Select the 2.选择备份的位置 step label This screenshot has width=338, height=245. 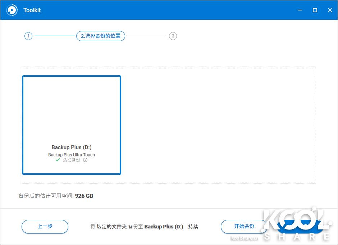[100, 36]
